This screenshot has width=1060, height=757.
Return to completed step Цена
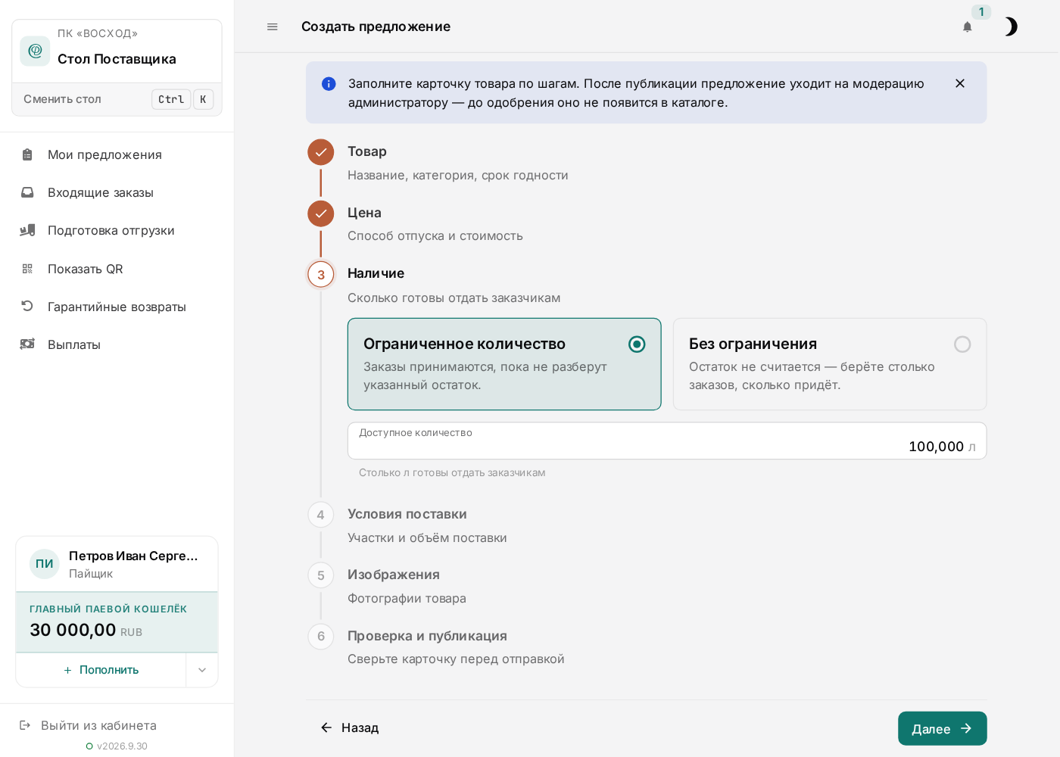coord(321,213)
